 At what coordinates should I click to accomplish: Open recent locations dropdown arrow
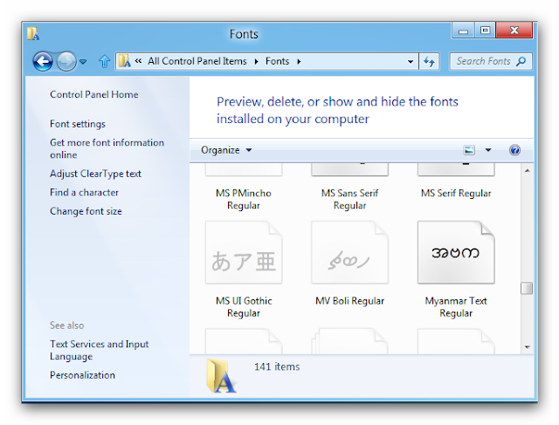83,62
